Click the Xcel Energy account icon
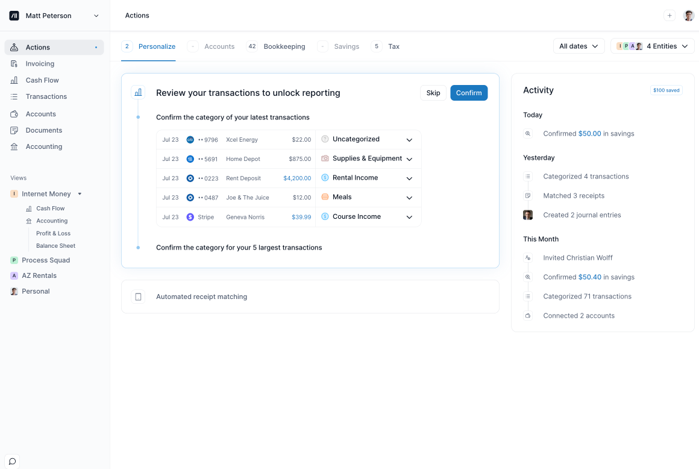The height and width of the screenshot is (469, 699). click(190, 139)
